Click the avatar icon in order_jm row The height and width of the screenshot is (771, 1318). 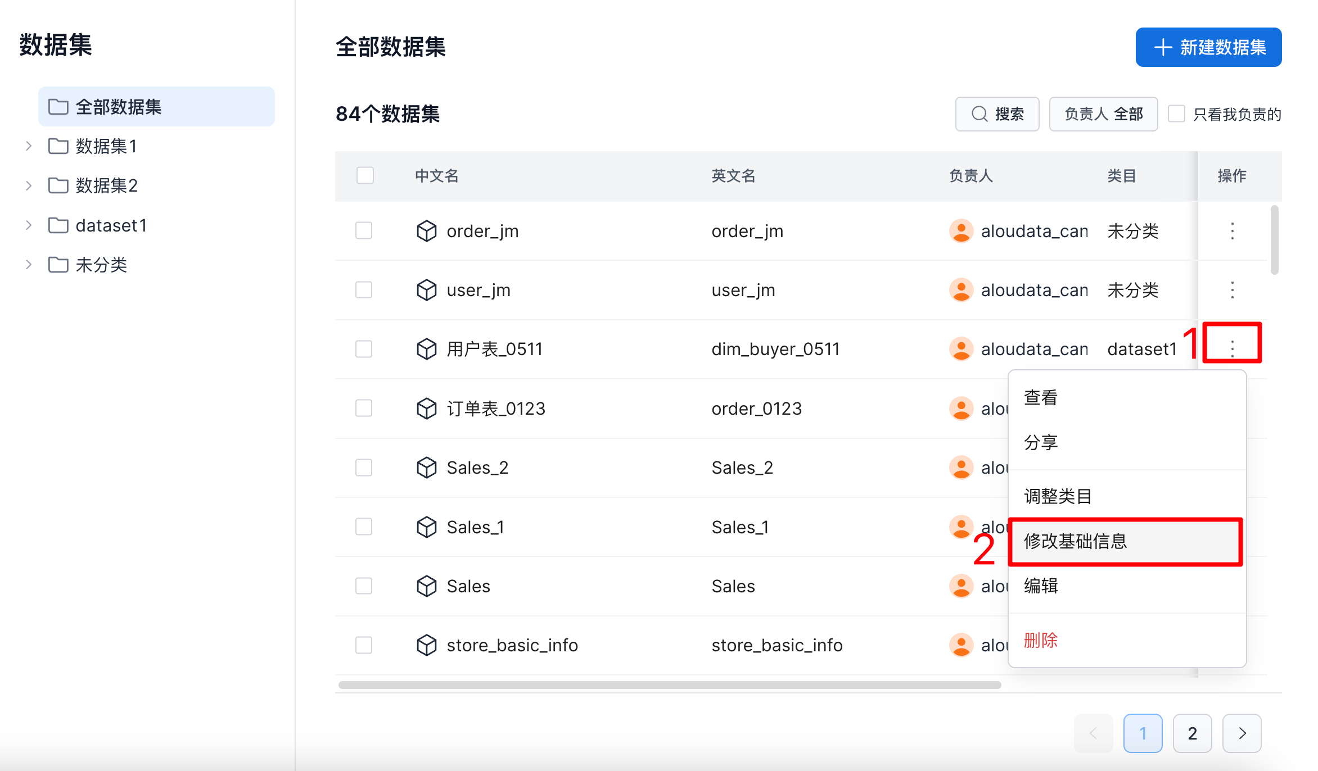(x=961, y=231)
